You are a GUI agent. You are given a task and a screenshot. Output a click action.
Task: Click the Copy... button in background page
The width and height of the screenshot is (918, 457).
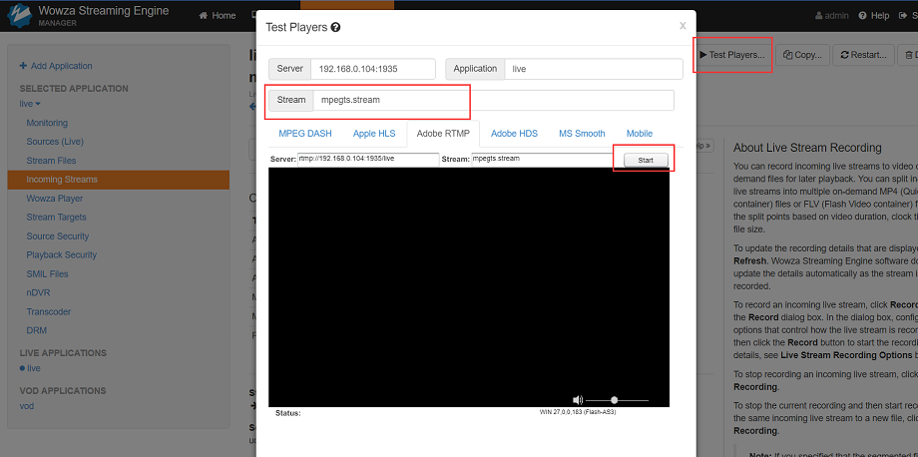[802, 55]
